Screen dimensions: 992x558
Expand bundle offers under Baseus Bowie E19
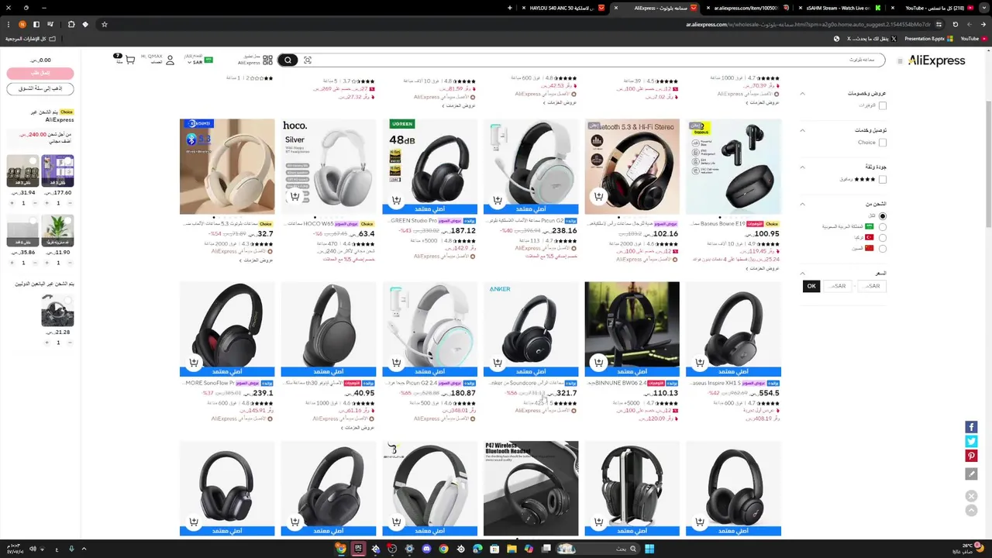point(762,268)
